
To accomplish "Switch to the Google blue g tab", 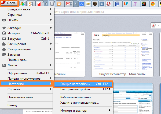I will [82, 4].
